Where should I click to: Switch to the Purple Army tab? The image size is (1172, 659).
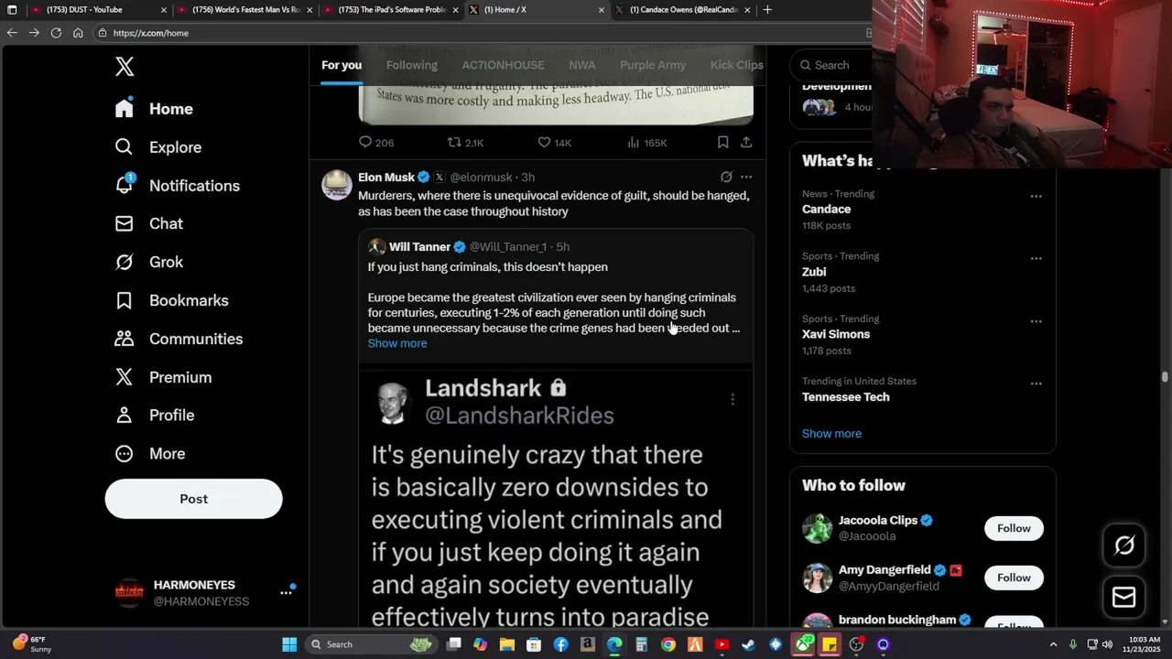click(653, 65)
